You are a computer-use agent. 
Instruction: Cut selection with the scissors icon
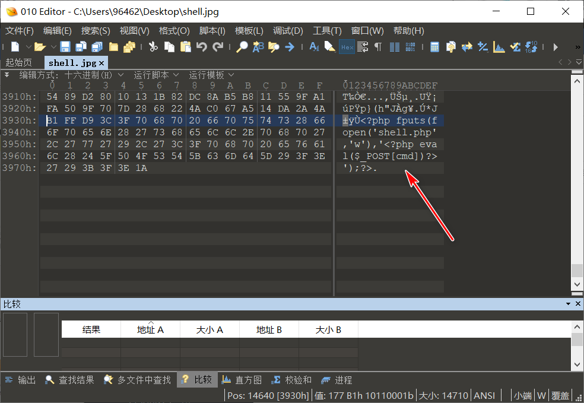153,46
